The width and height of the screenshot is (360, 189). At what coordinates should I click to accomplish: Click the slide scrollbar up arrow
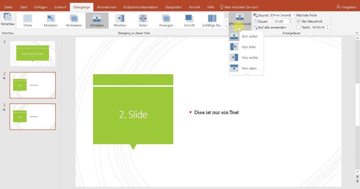(x=357, y=38)
